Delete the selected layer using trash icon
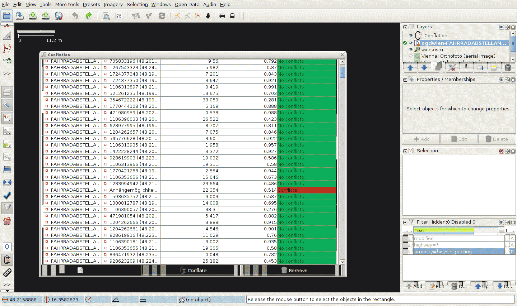This screenshot has height=306, width=517. tap(508, 67)
